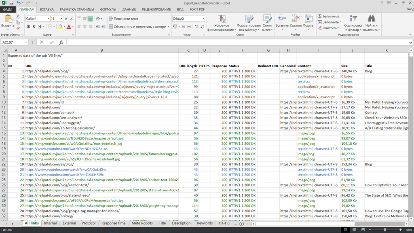Open Сортировка и фильтр menu

coord(353,23)
